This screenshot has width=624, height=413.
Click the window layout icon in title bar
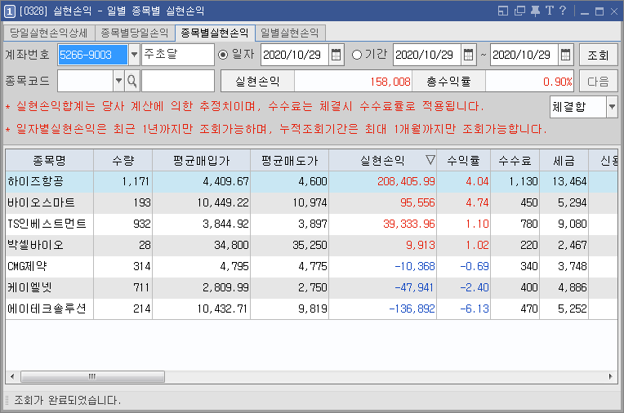[503, 11]
